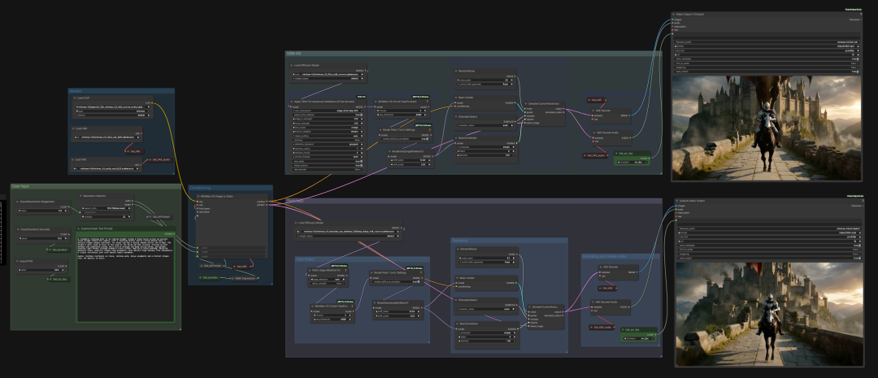Click the Text Prompt text area
This screenshot has width=878, height=378.
(x=125, y=279)
